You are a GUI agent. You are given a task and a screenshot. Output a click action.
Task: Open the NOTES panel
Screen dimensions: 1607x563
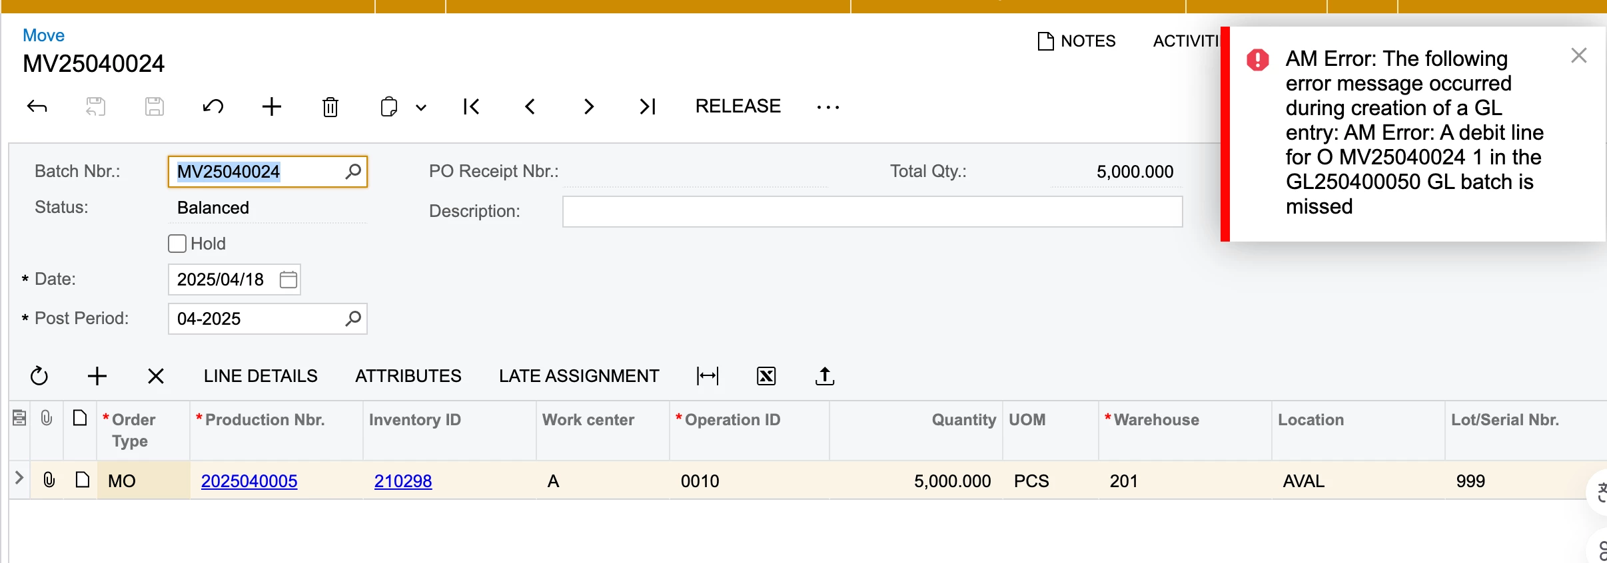1077,41
